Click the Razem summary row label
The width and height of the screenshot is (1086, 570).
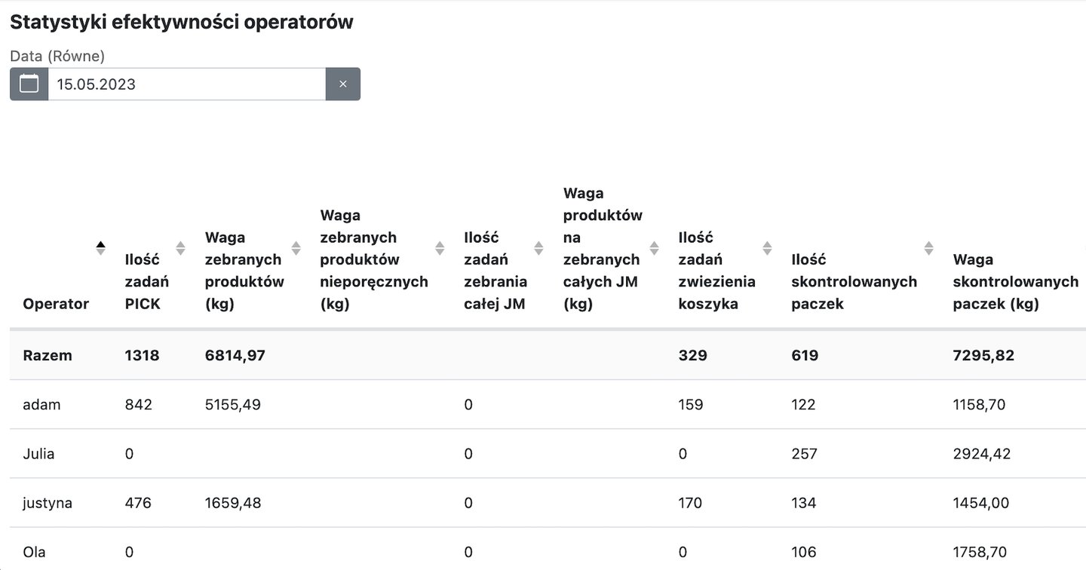[48, 355]
